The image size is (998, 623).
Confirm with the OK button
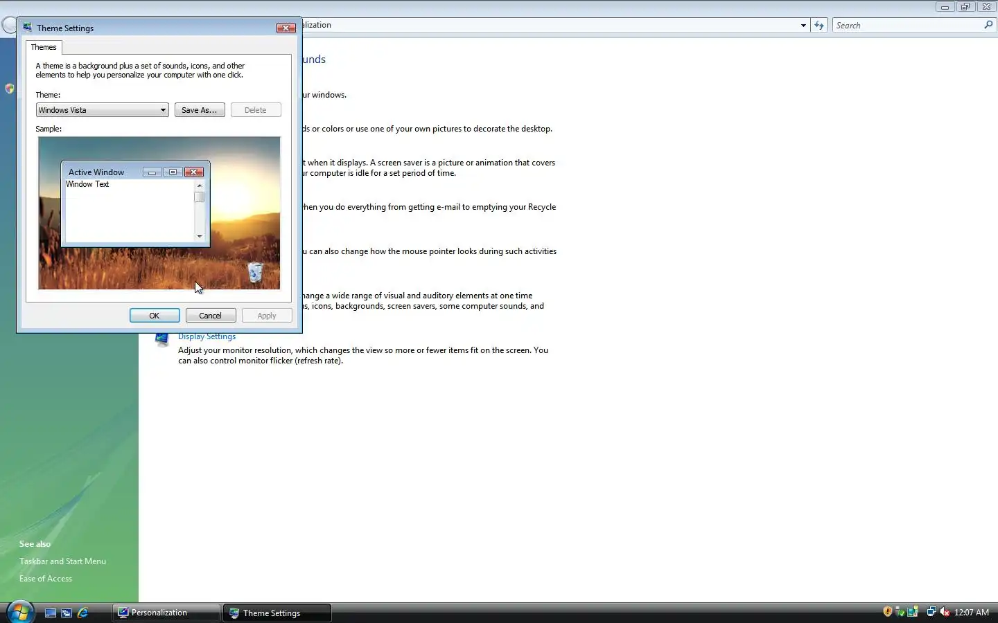(155, 316)
